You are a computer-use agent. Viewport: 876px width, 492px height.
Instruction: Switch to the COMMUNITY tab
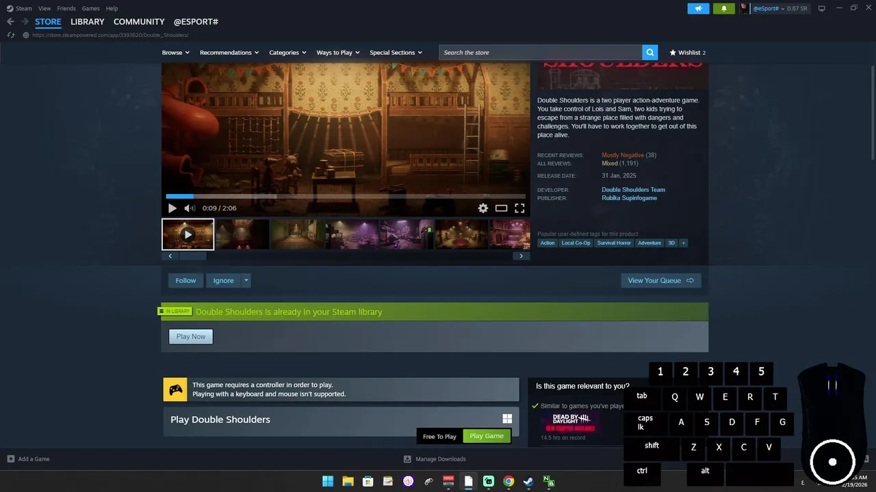(139, 22)
